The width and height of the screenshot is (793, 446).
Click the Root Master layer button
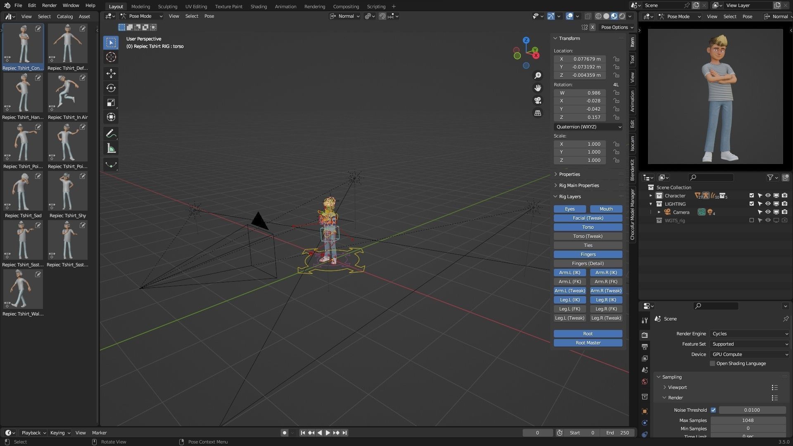588,343
